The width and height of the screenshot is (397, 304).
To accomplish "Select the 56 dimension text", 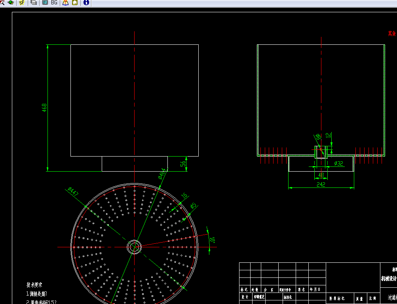I will pos(183,164).
